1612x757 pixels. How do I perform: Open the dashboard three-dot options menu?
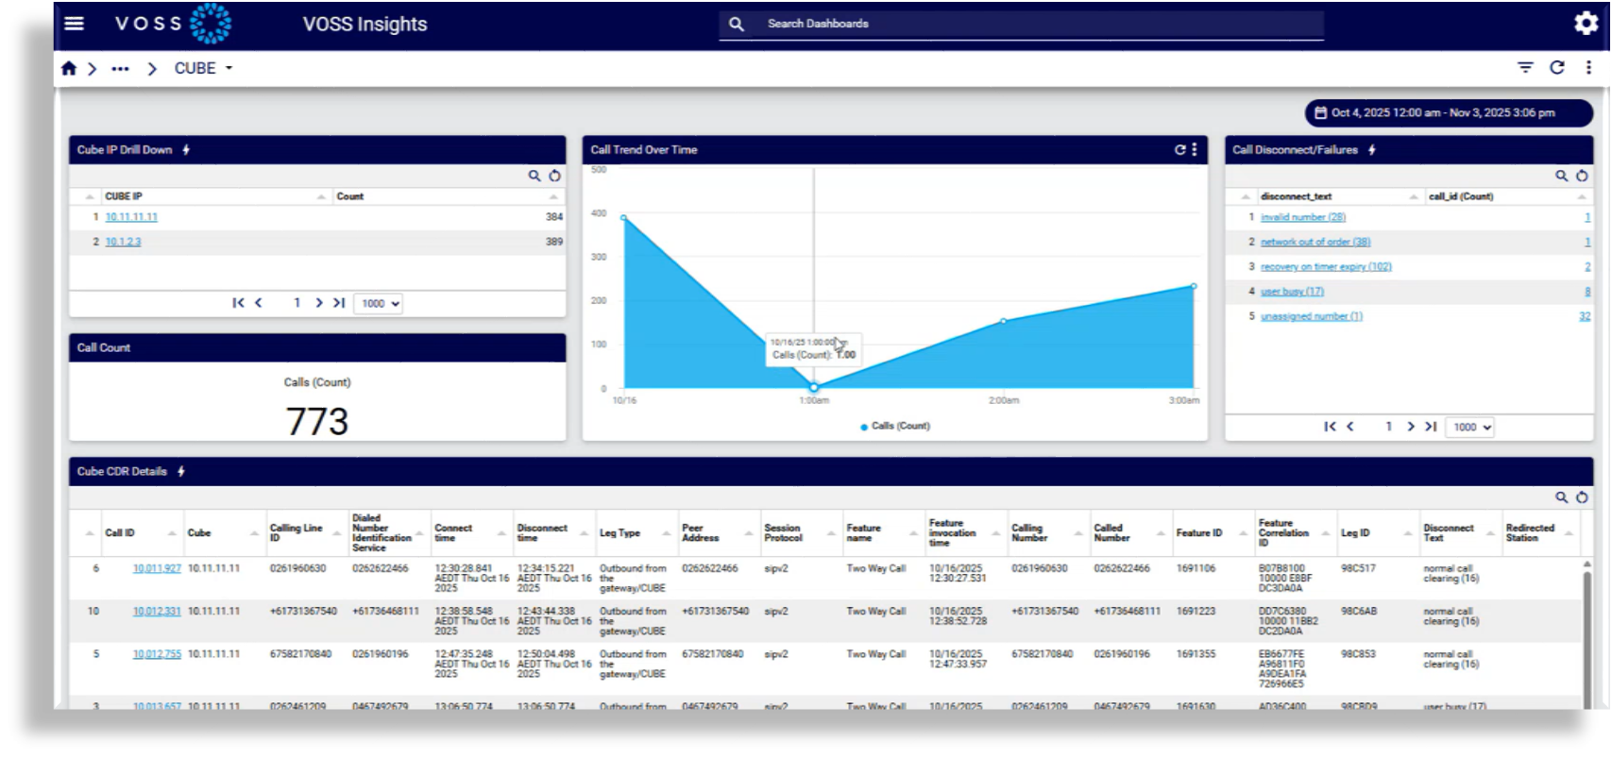click(x=1588, y=68)
